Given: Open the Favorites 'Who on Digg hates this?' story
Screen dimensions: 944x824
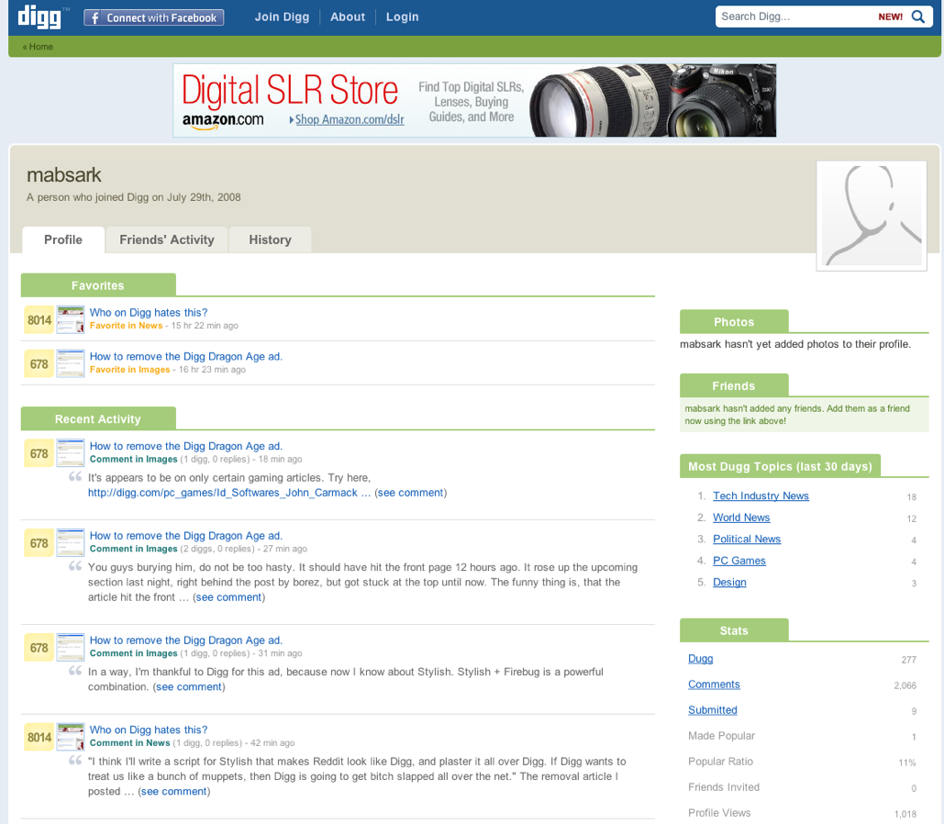Looking at the screenshot, I should (149, 313).
